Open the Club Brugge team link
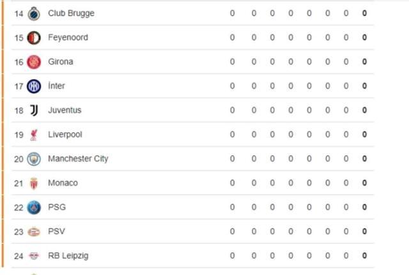 (x=71, y=13)
